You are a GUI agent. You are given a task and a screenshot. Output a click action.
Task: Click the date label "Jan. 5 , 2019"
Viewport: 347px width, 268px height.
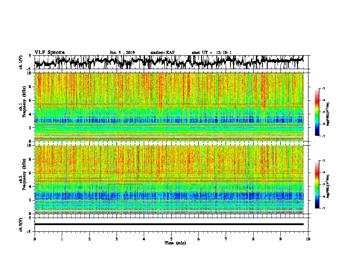122,53
